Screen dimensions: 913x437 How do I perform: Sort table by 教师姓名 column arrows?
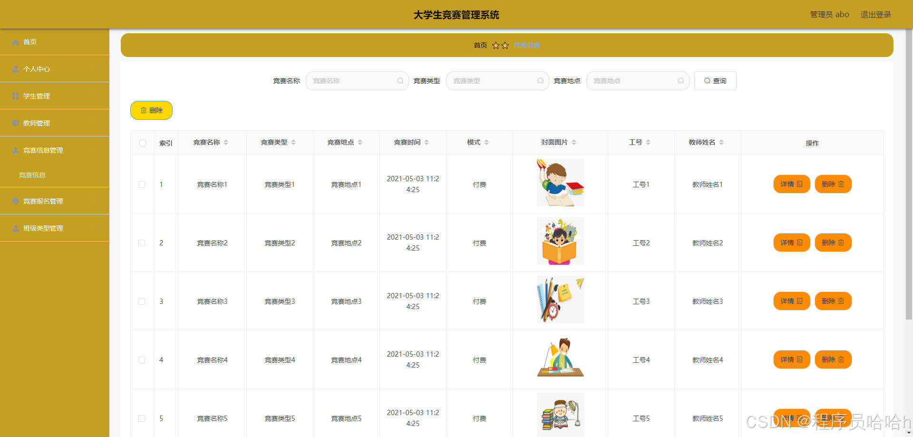point(721,142)
